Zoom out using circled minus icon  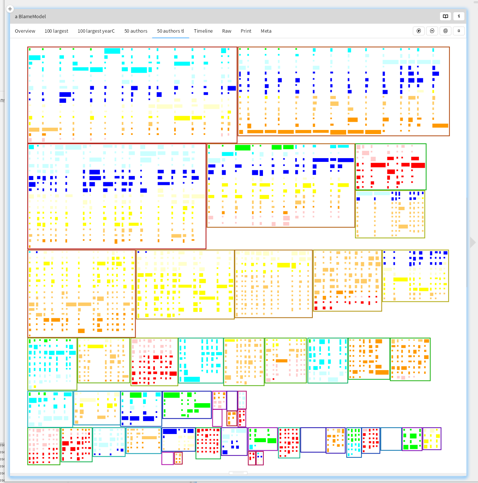click(x=432, y=31)
